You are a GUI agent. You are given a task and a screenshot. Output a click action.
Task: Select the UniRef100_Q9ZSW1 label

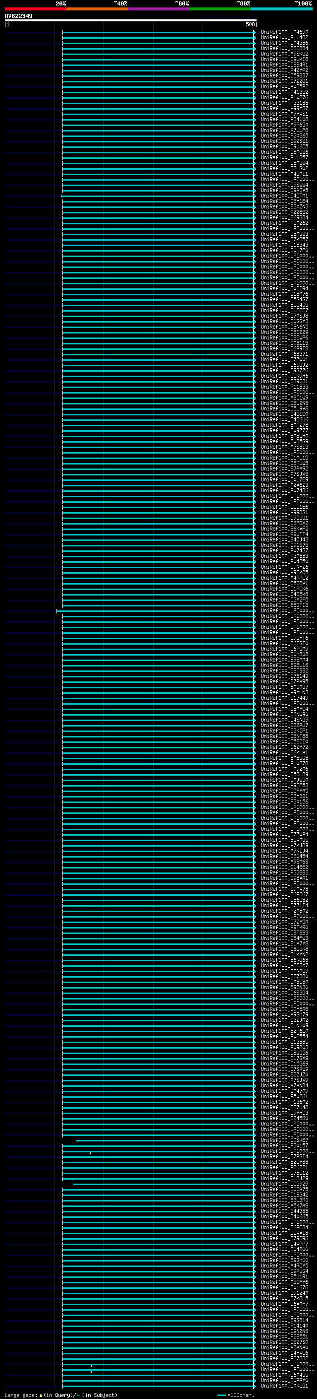click(x=284, y=141)
